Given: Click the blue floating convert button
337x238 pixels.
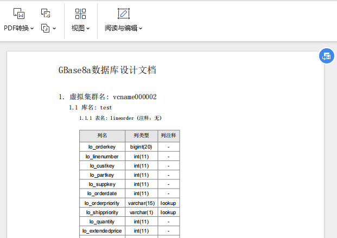Looking at the screenshot, I should (327, 56).
